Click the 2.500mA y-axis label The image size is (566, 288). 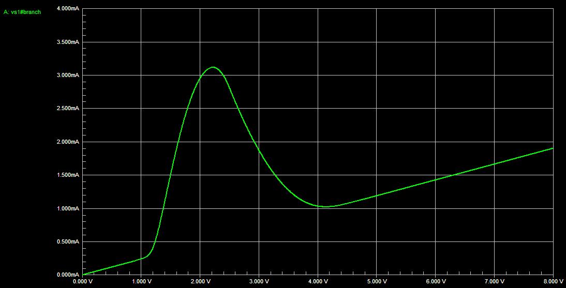click(x=68, y=109)
